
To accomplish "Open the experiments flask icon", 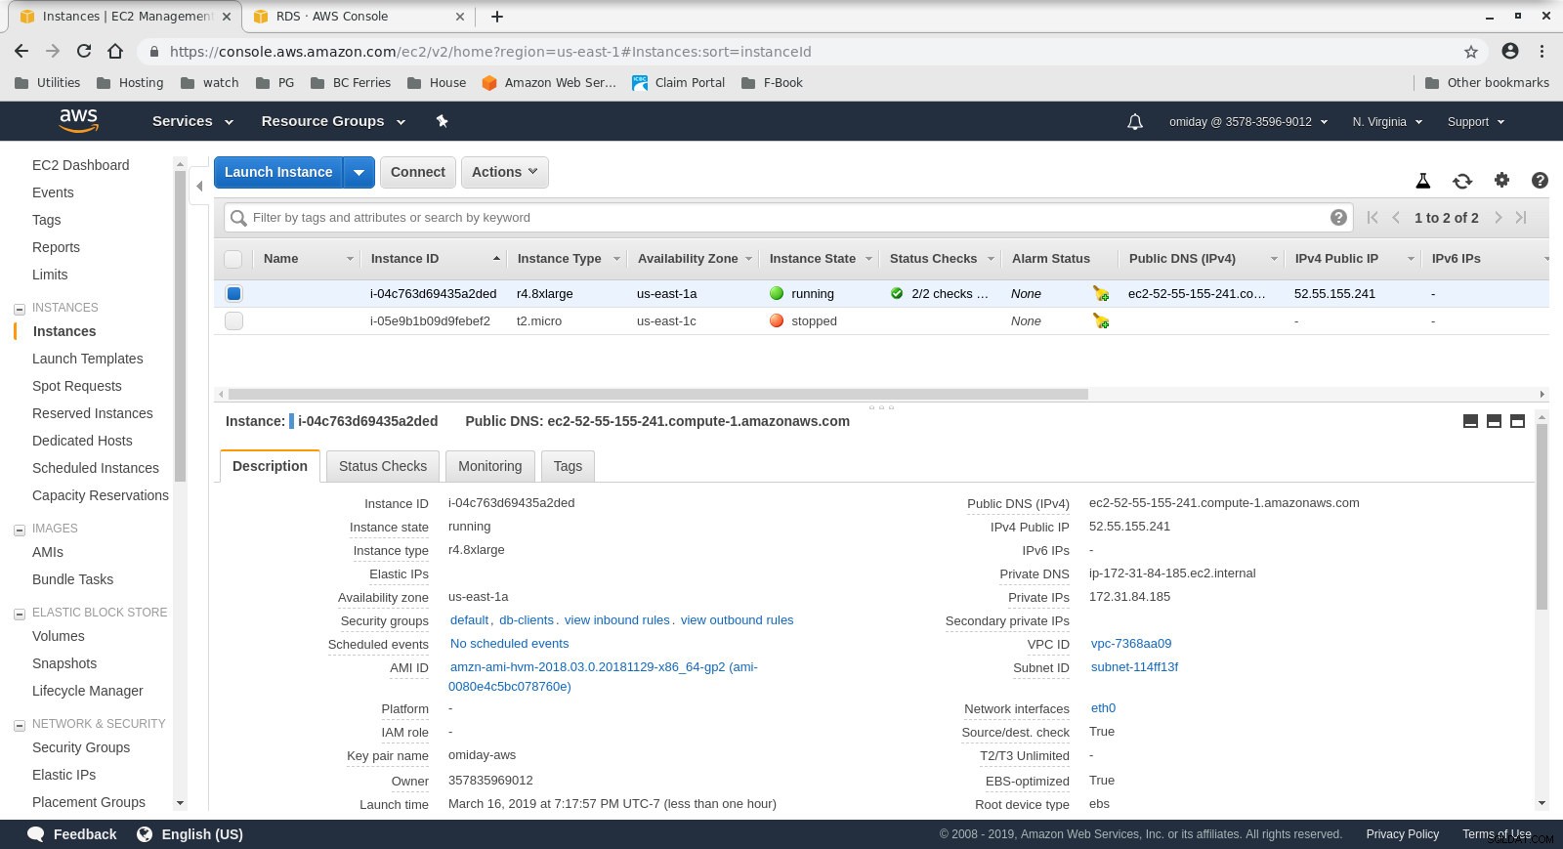I will (1423, 181).
